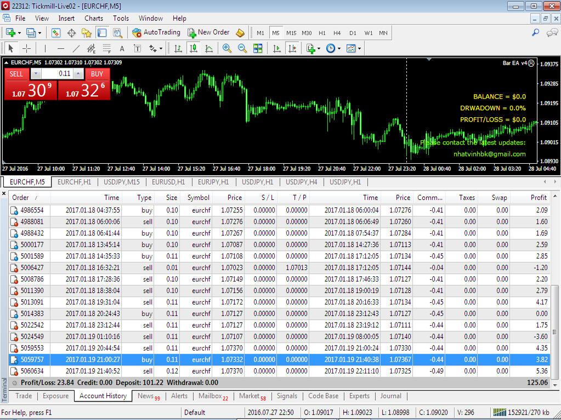Open the Navigator folder-star icon
This screenshot has width=561, height=420.
pos(87,33)
